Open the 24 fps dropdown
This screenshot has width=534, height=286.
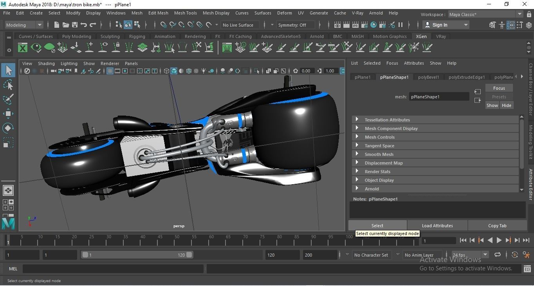tap(469, 255)
